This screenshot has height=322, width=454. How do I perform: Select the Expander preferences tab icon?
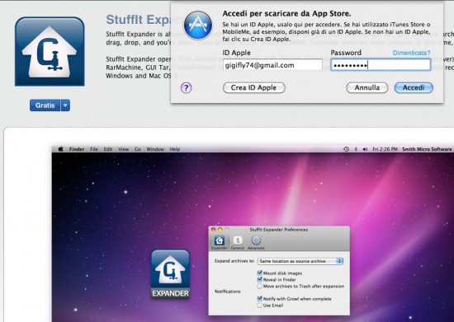(220, 242)
